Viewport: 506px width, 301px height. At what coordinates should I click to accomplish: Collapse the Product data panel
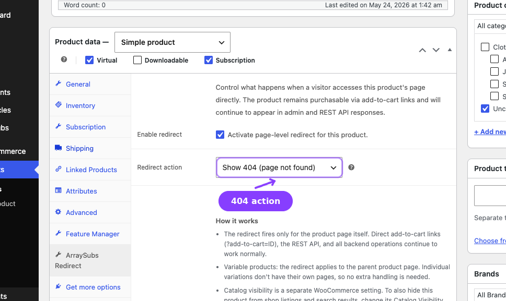pos(450,50)
